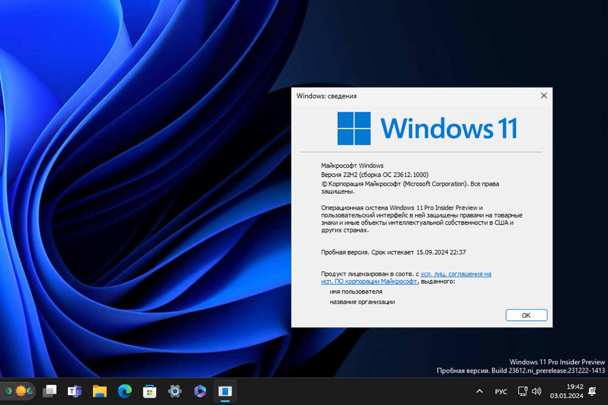
Task: Switch the keyboard layout from РУС
Action: (501, 391)
